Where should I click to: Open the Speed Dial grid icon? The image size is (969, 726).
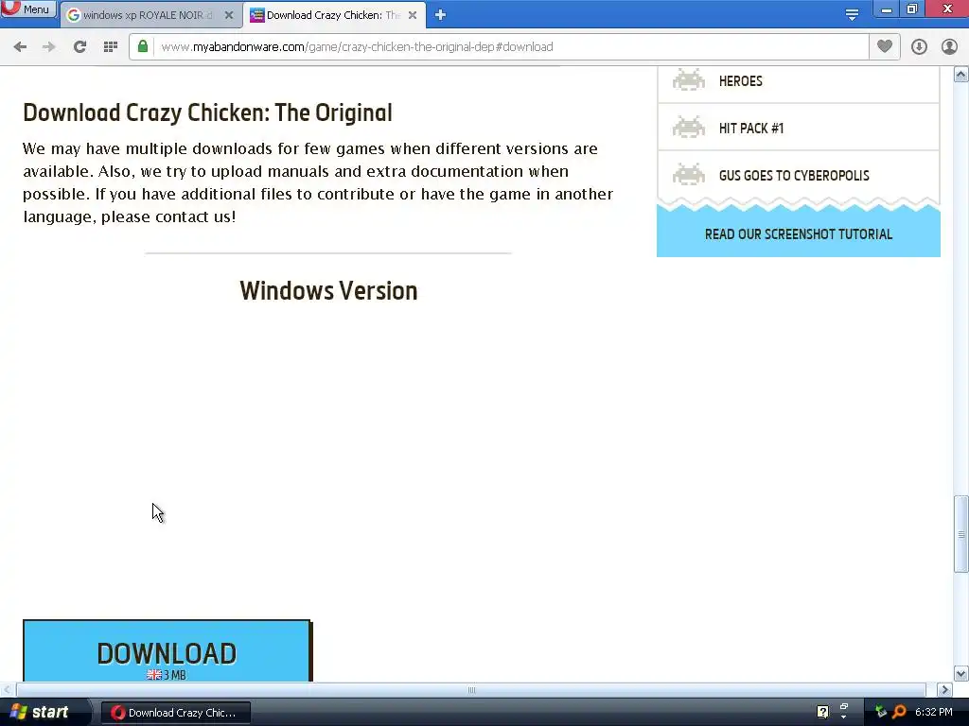point(111,47)
